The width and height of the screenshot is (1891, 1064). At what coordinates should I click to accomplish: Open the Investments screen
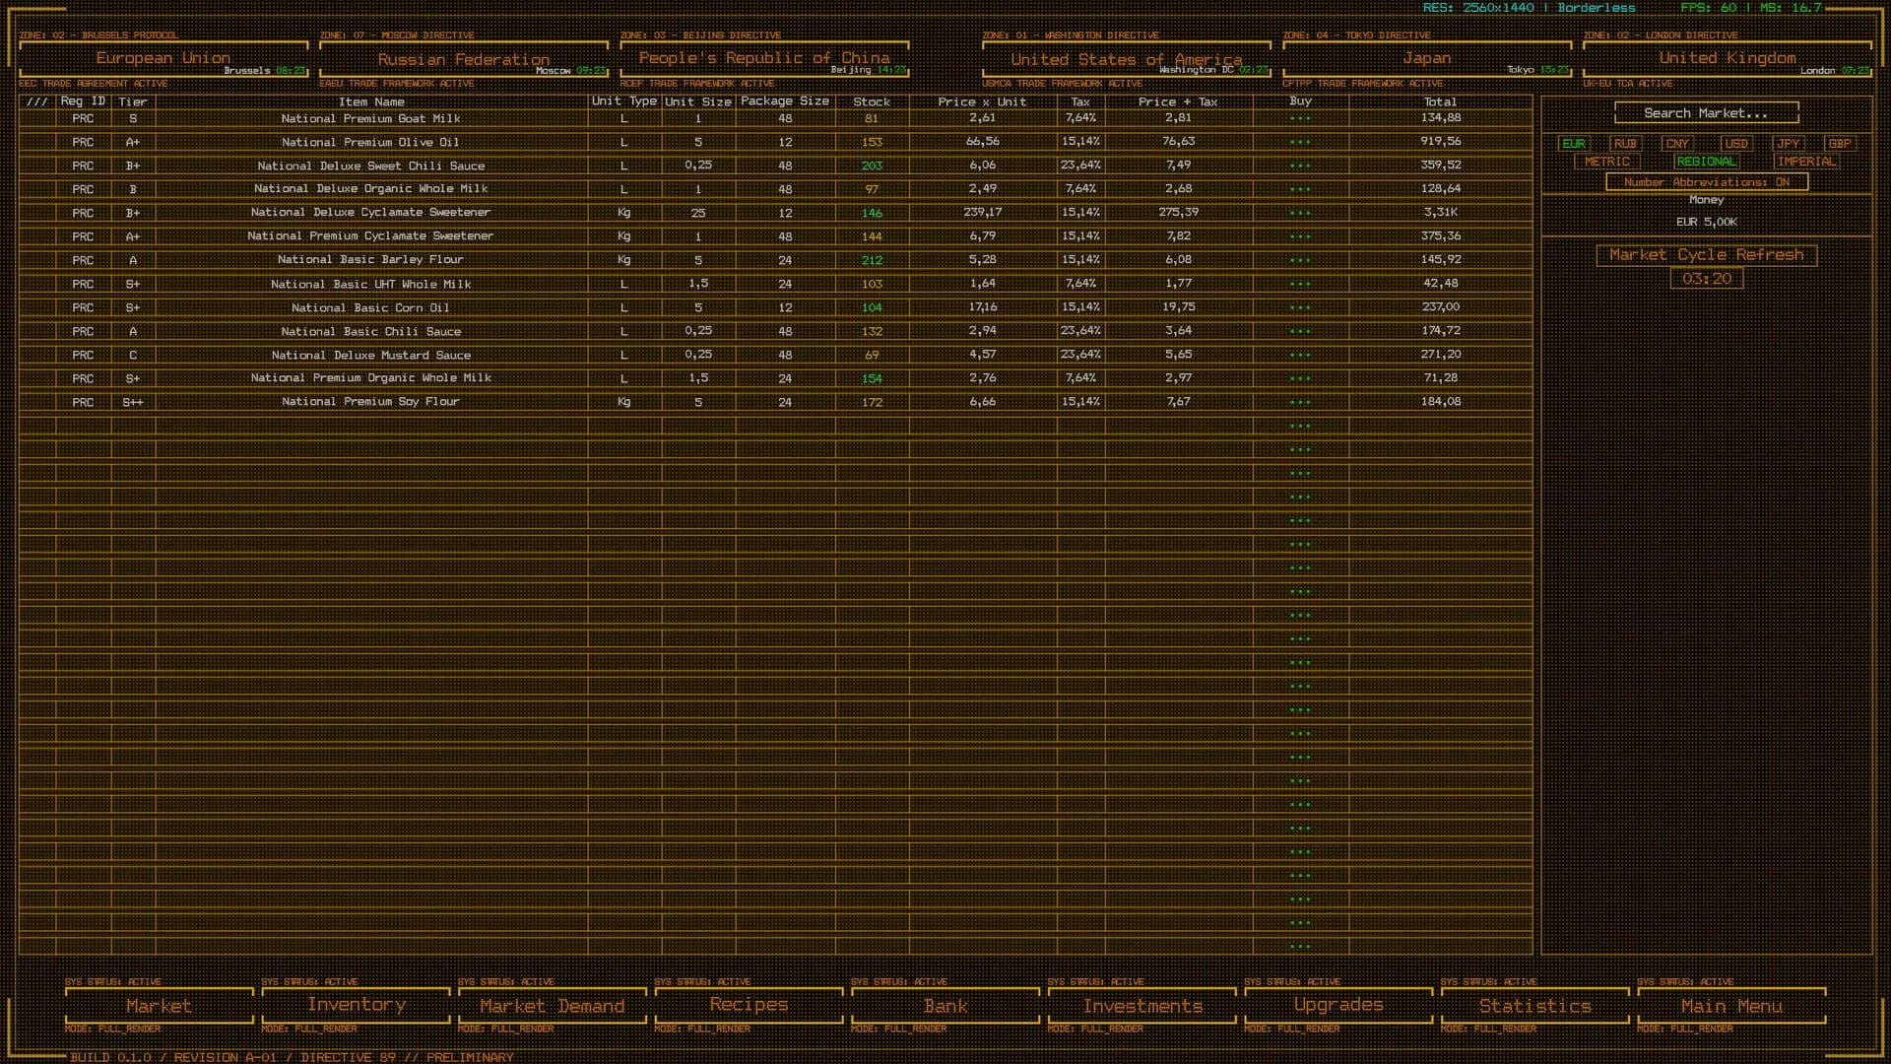coord(1142,1006)
